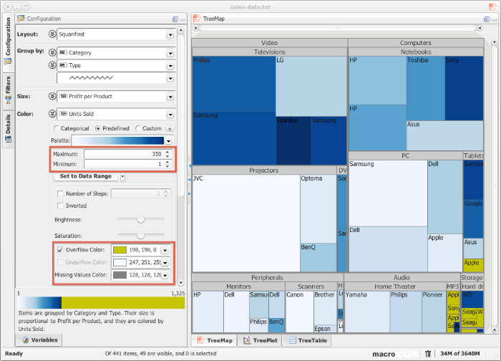Open the Layout Squarified dropdown
This screenshot has height=361, width=501.
coord(170,34)
